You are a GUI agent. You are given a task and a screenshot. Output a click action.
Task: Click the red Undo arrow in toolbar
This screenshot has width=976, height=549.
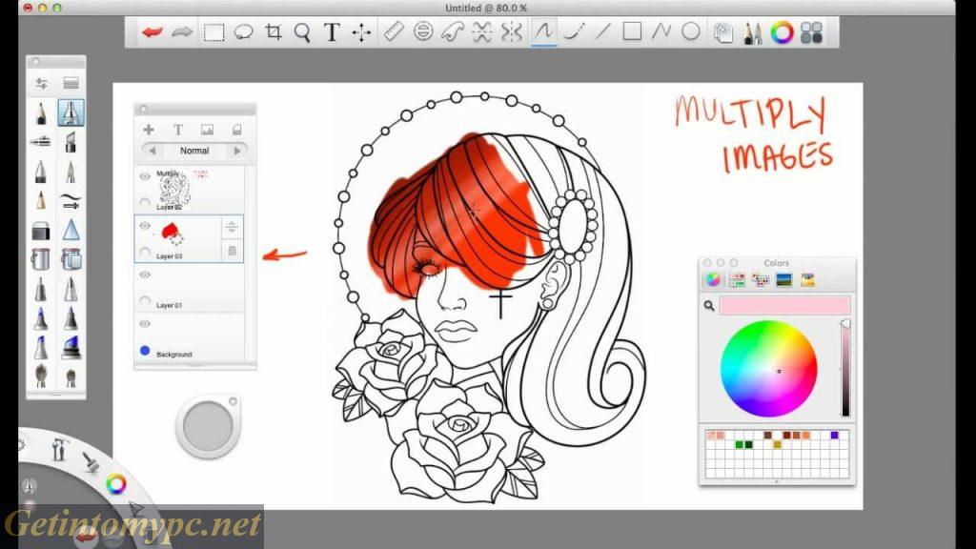152,32
